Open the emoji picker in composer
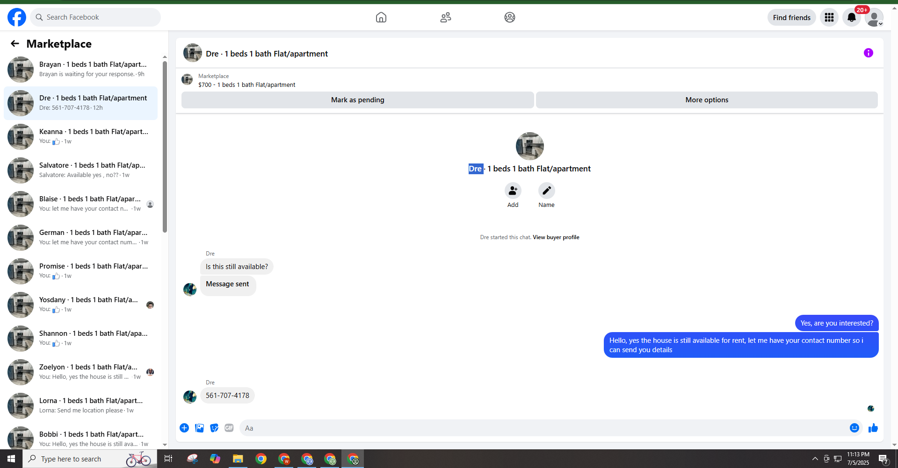 coord(855,428)
